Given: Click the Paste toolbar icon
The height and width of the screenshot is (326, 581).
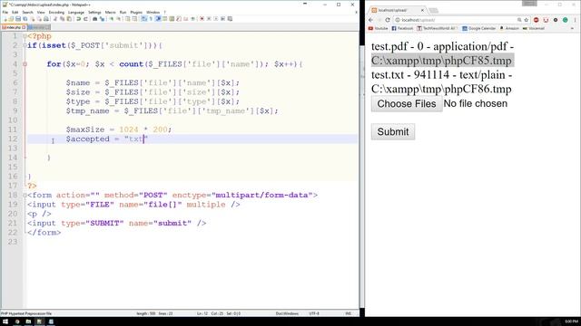Looking at the screenshot, I should 69,19.
